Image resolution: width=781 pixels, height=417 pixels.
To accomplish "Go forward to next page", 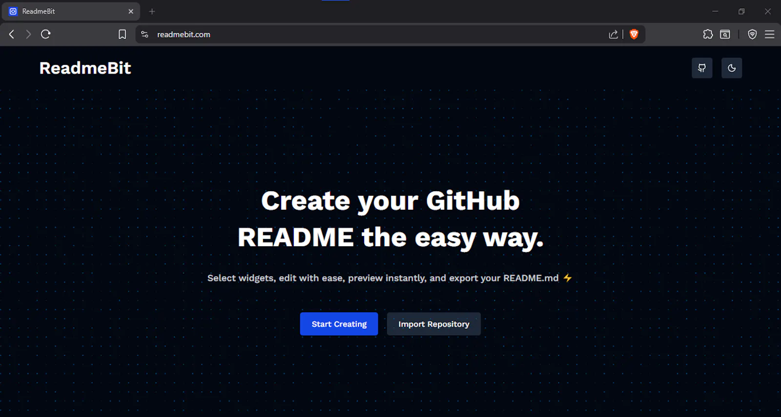I will pyautogui.click(x=28, y=34).
